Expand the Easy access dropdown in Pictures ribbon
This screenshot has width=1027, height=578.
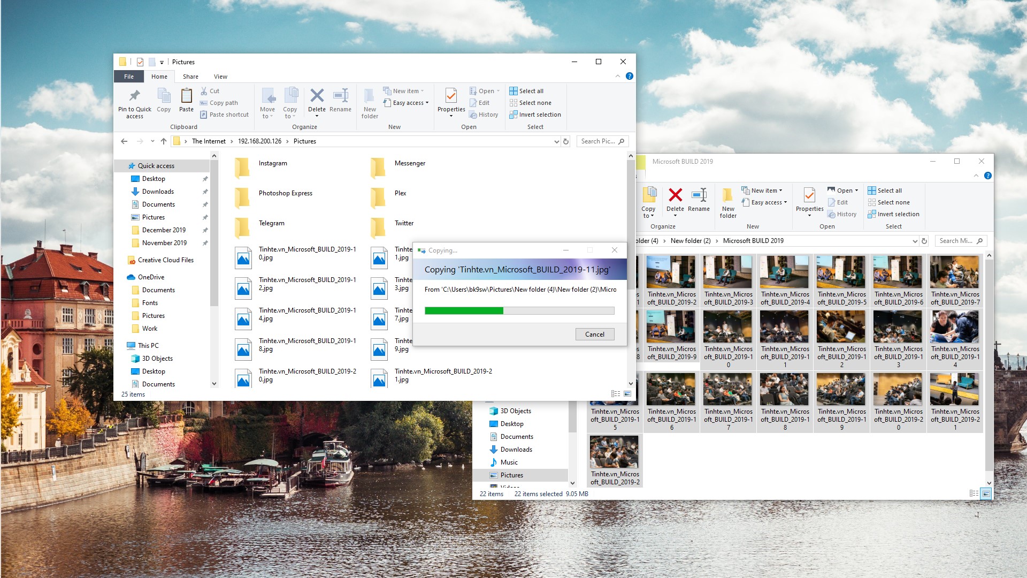[x=410, y=103]
